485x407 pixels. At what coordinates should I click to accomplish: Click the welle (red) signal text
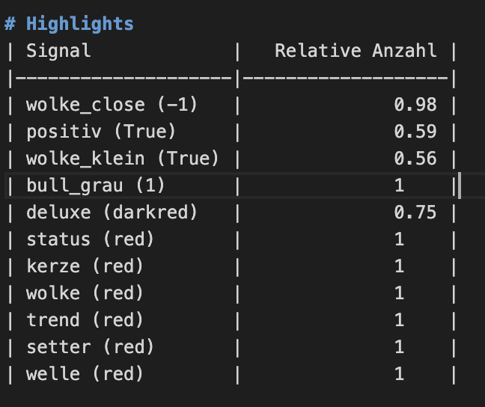coord(85,374)
